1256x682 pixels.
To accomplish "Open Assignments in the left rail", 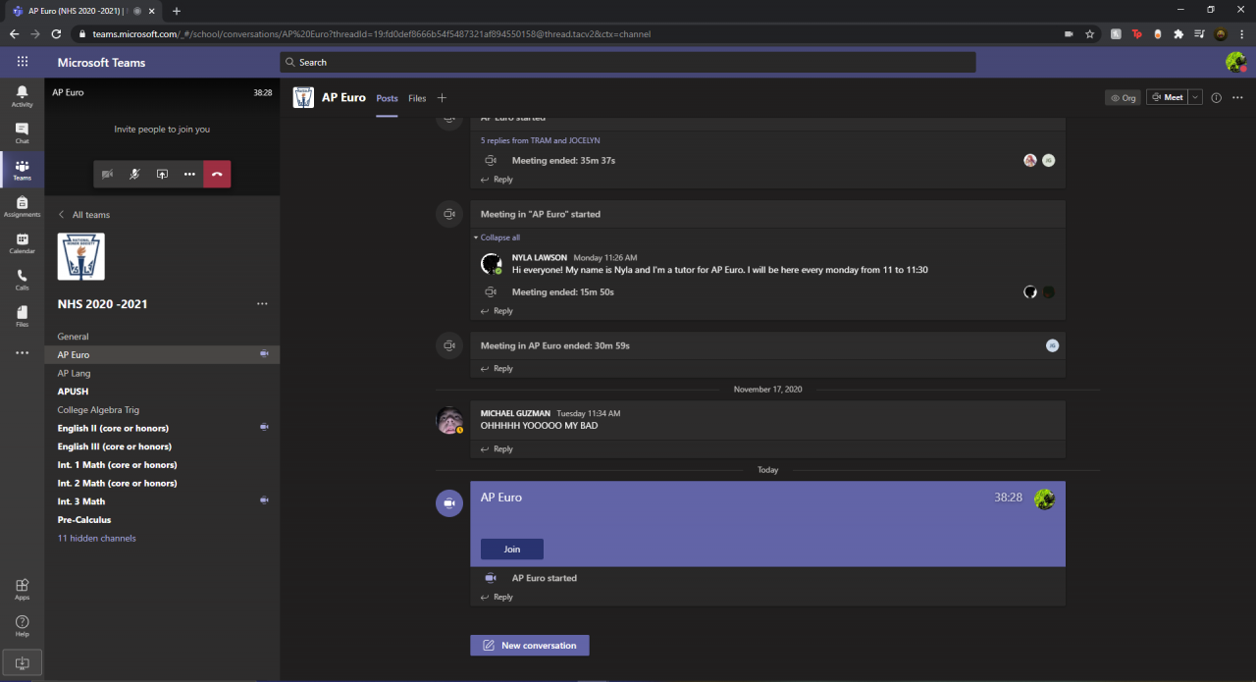I will click(22, 206).
